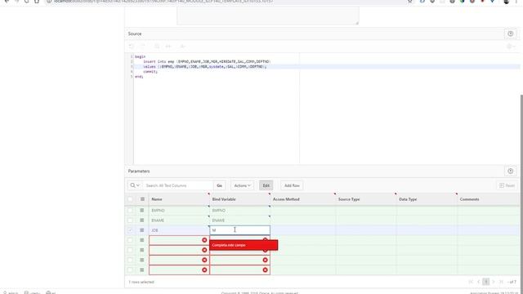Click the text area above Source section
The height and width of the screenshot is (294, 523).
(268, 16)
